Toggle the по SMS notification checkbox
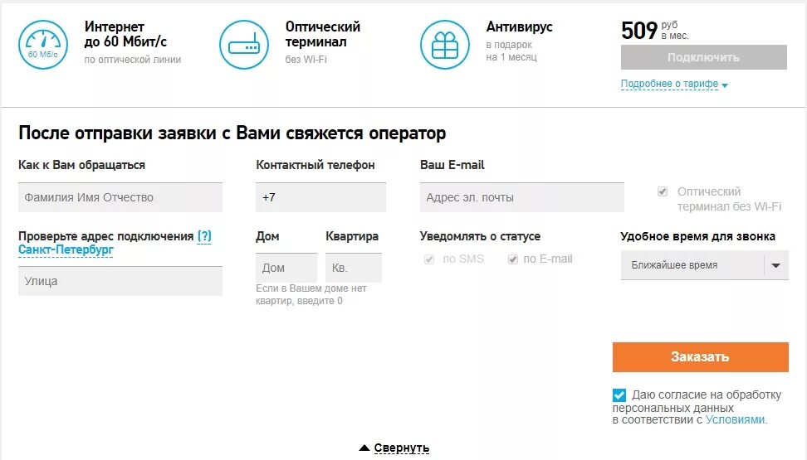Screen dimensions: 807x460 (x=429, y=259)
